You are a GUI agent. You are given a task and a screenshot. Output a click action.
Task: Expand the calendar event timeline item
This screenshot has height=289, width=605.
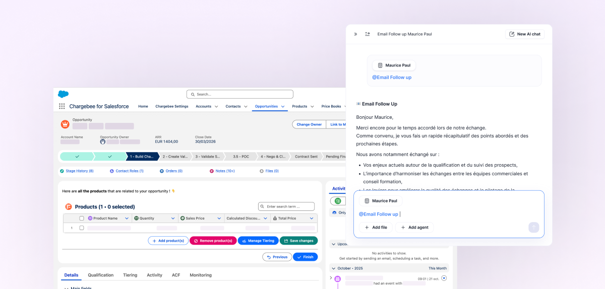click(x=331, y=278)
